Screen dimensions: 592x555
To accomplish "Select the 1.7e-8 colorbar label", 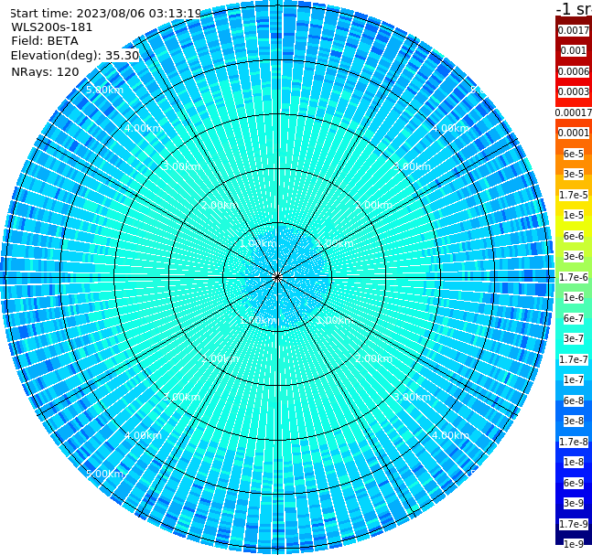I will [574, 442].
